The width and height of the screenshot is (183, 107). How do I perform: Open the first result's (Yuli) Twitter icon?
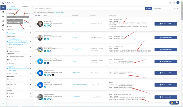pos(48,26)
